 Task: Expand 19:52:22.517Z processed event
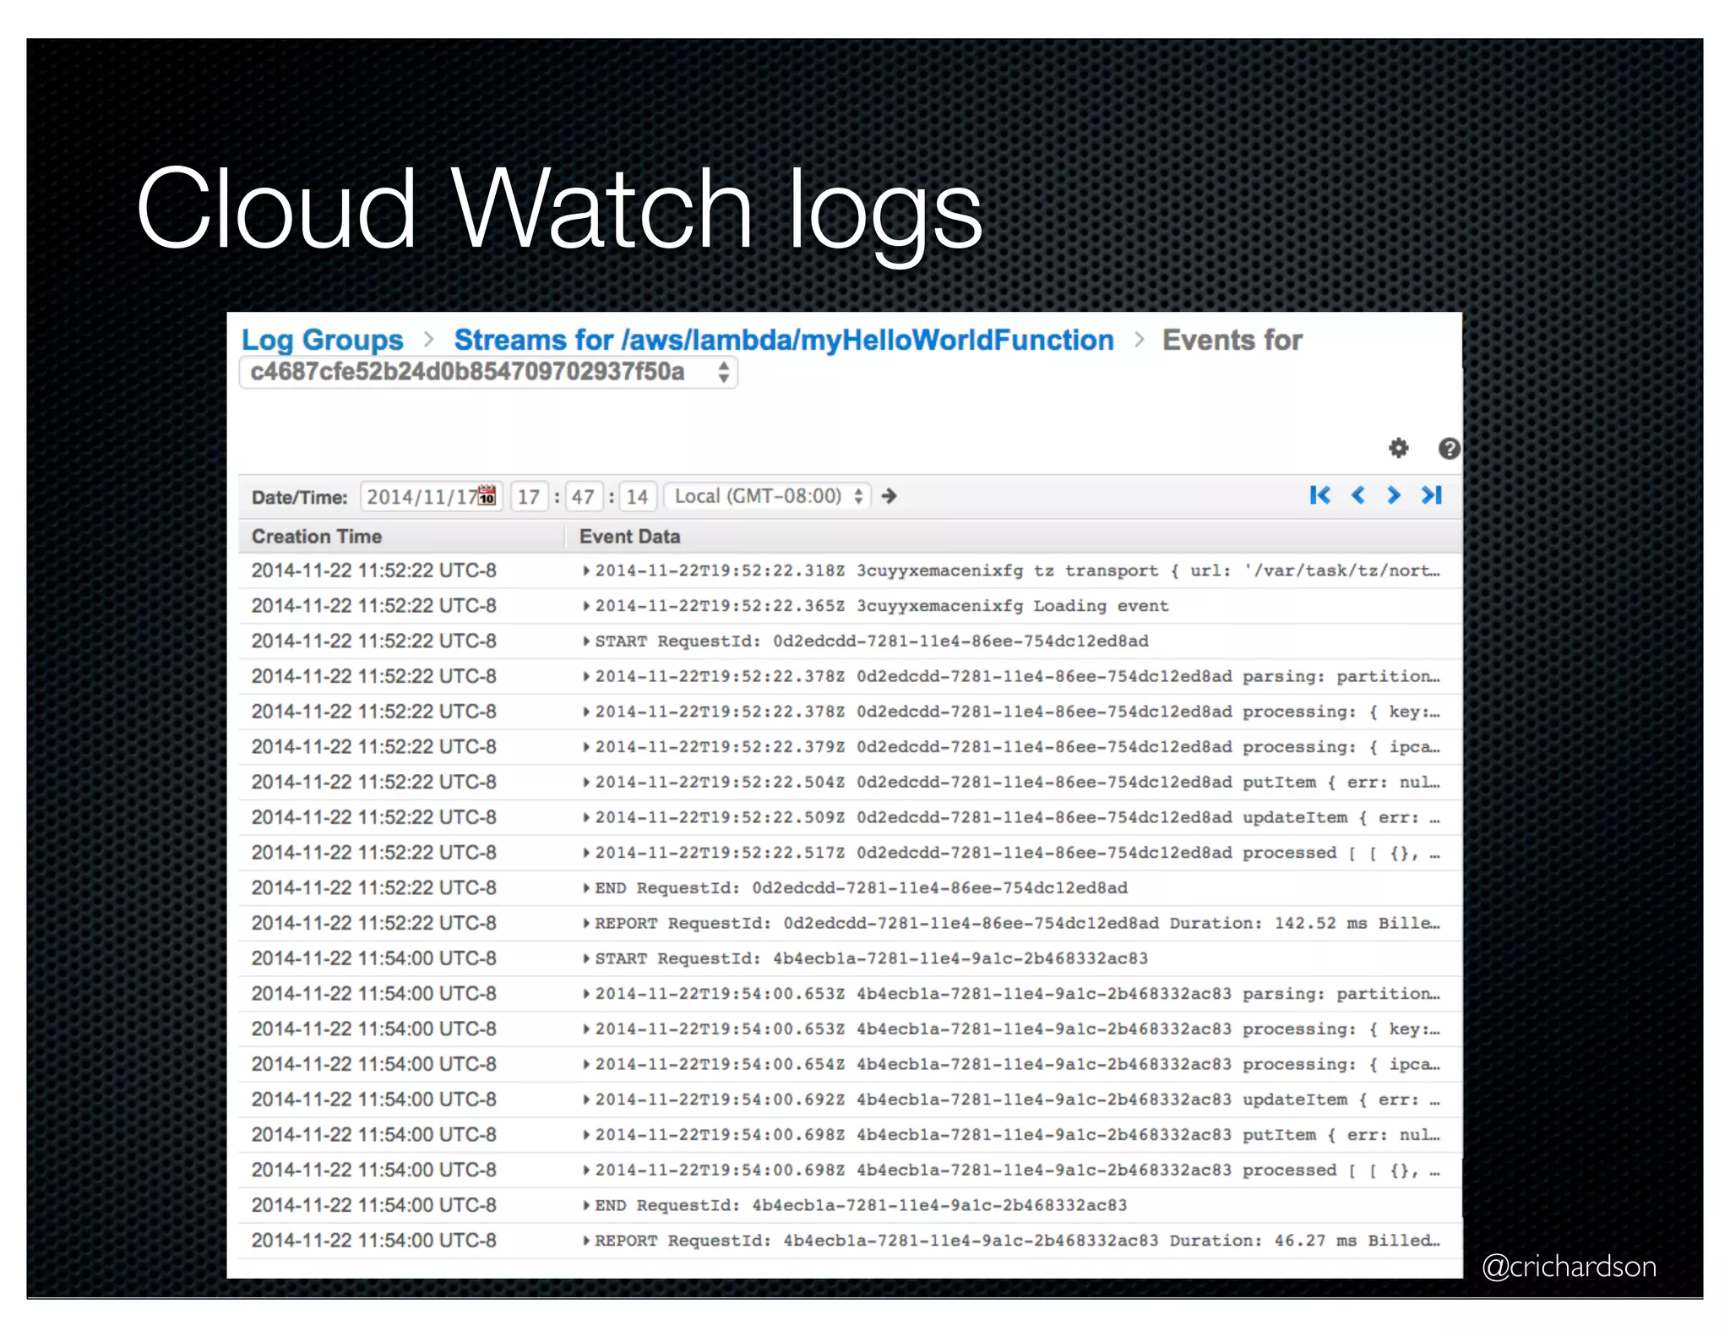tap(586, 853)
